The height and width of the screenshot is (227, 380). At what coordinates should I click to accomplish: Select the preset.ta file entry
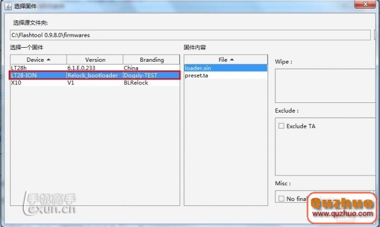pyautogui.click(x=226, y=75)
